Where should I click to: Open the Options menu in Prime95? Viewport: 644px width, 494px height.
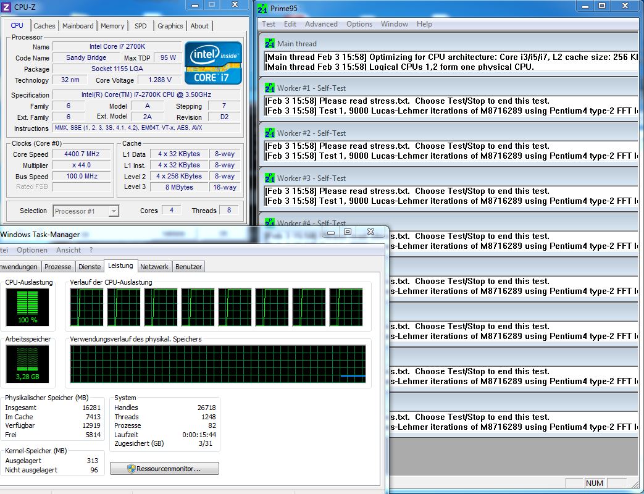pyautogui.click(x=359, y=24)
